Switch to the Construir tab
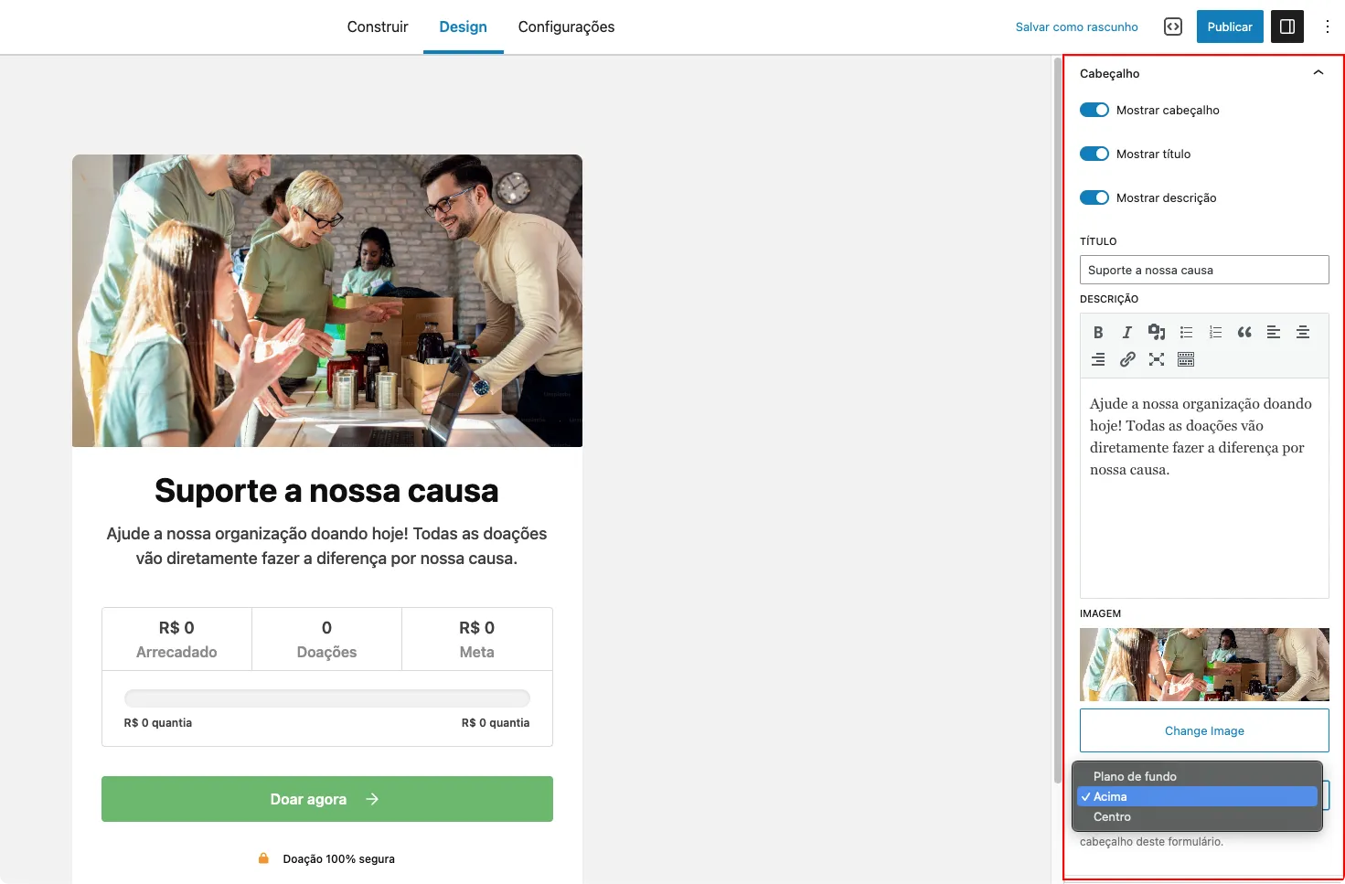 (x=378, y=27)
